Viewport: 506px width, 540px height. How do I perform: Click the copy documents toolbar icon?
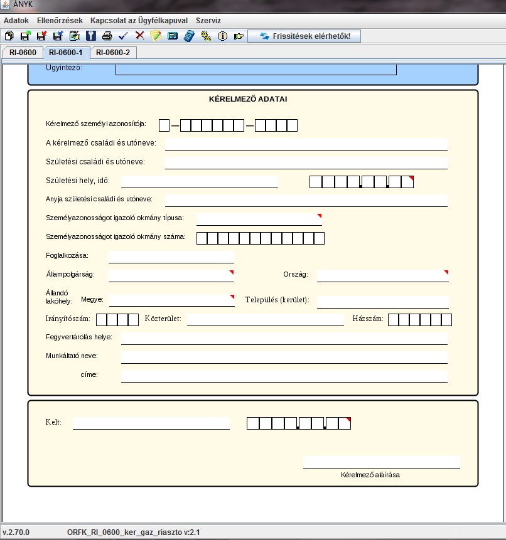(9, 36)
